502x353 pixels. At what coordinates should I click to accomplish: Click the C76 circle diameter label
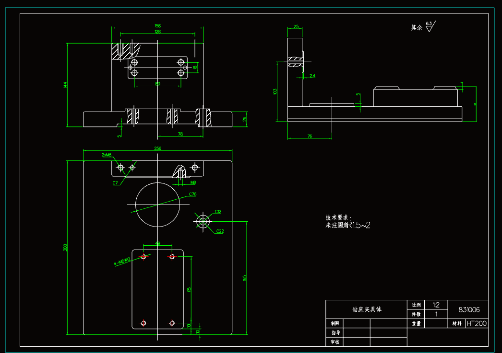coord(192,194)
